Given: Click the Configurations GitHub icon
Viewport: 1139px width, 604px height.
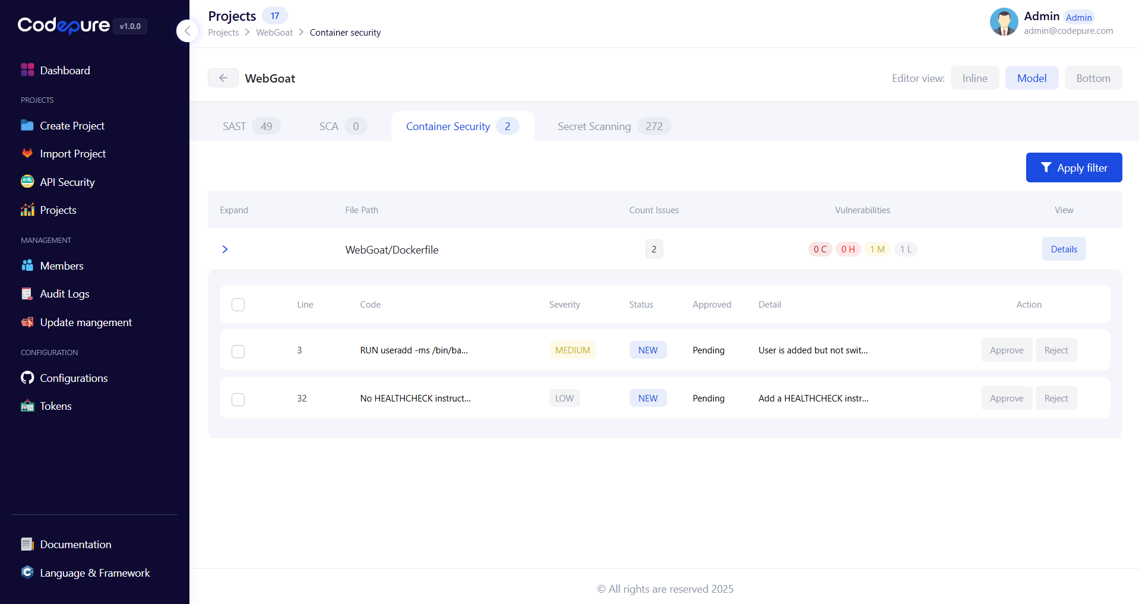Looking at the screenshot, I should tap(27, 378).
